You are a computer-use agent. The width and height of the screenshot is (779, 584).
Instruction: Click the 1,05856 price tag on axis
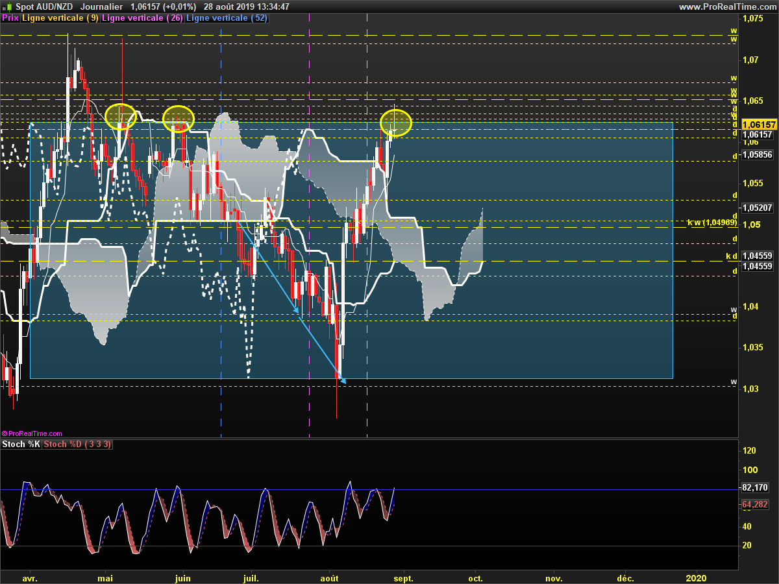coord(757,155)
